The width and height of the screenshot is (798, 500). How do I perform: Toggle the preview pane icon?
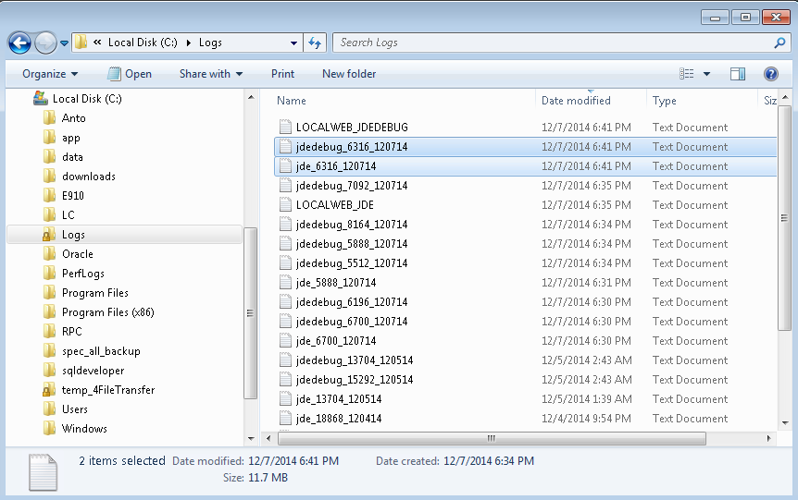(x=738, y=74)
